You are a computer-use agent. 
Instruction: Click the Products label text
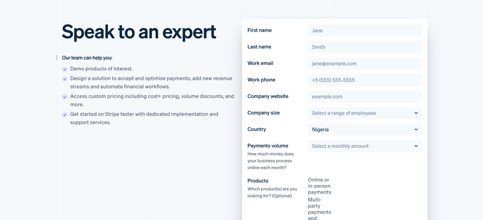point(258,181)
